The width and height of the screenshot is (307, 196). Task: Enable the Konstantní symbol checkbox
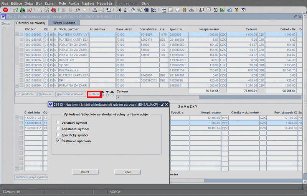coord(58,129)
